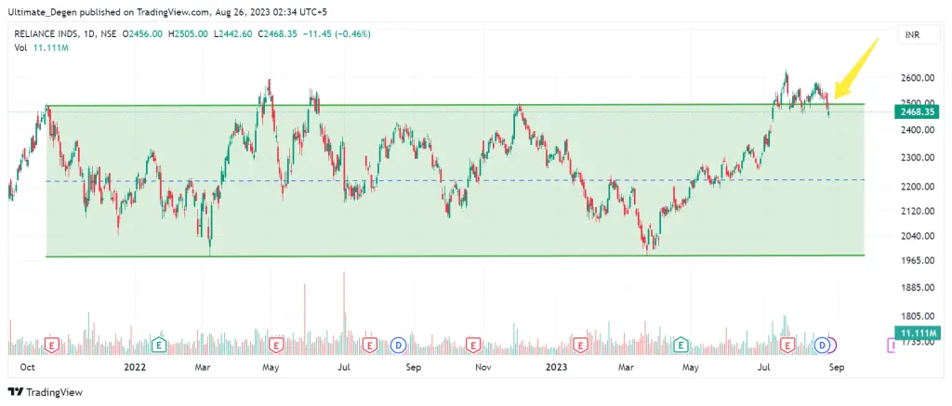Open the red earnings marker next to the last Jul label
The image size is (952, 406).
[788, 346]
